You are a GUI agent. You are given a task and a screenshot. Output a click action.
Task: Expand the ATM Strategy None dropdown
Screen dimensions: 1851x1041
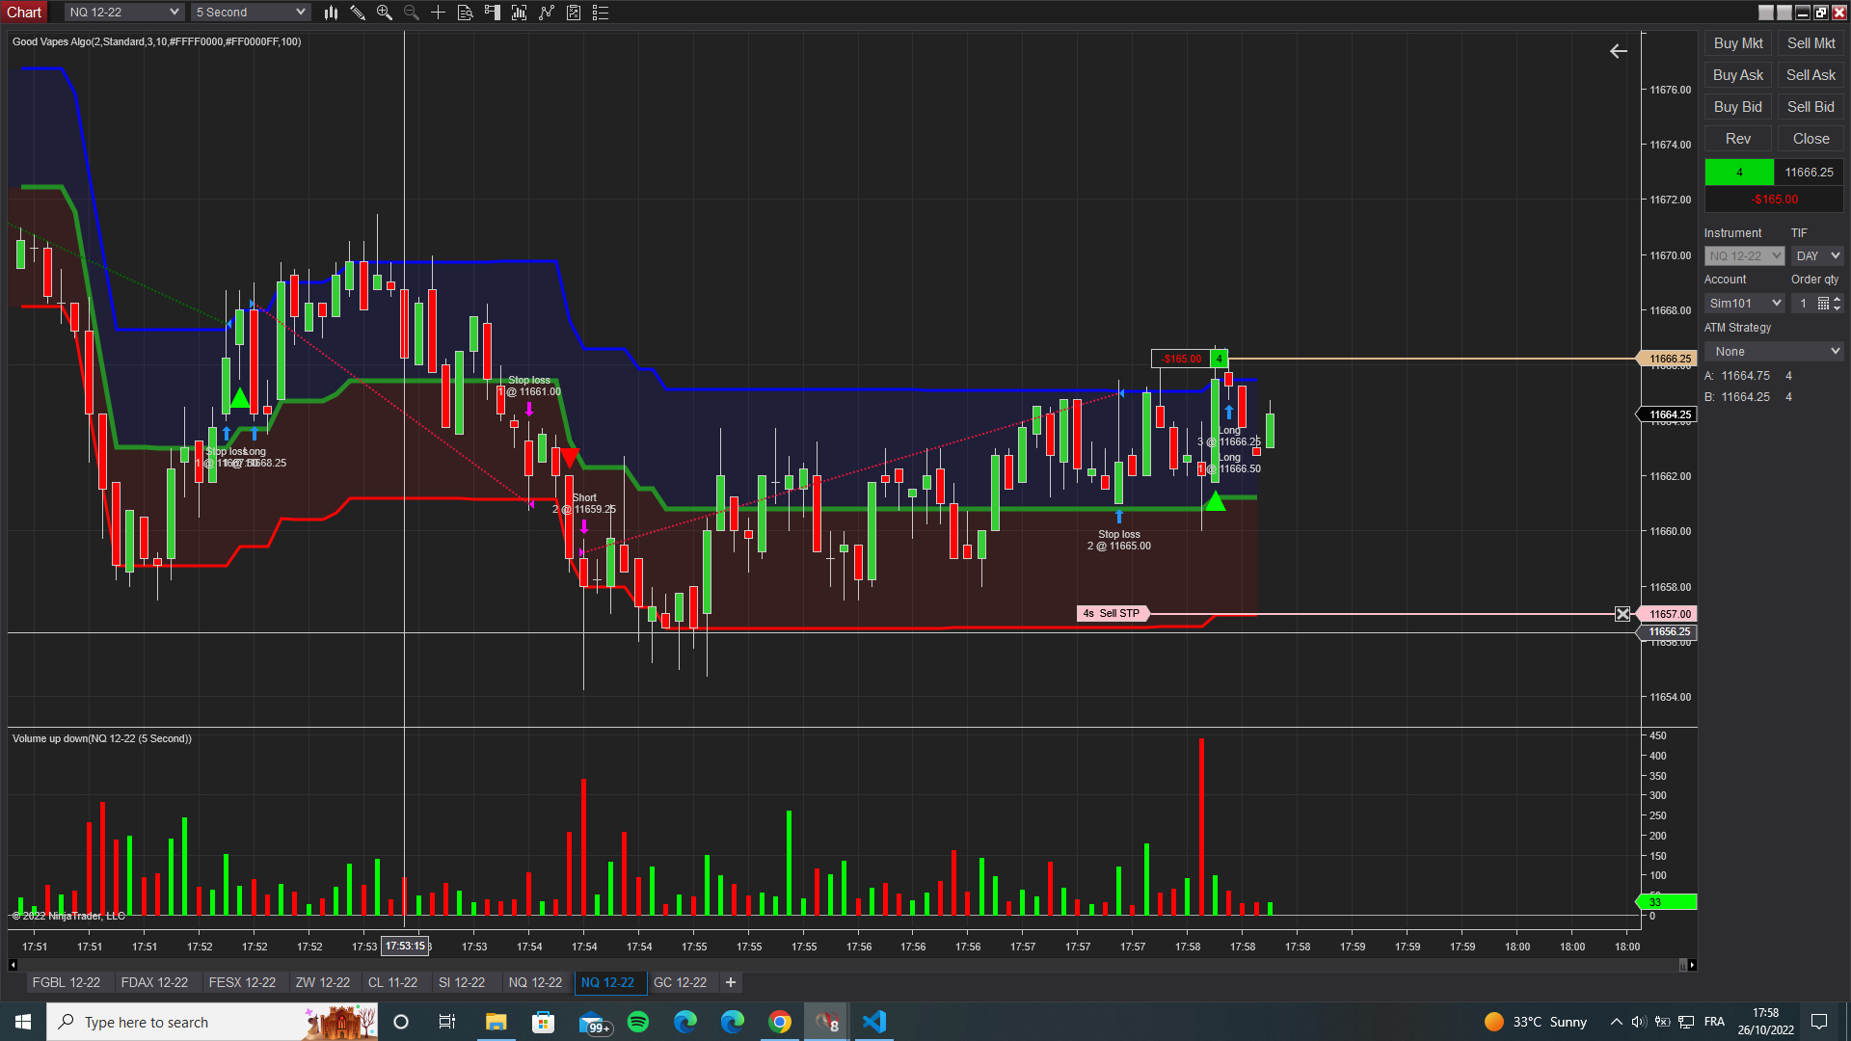pos(1773,352)
